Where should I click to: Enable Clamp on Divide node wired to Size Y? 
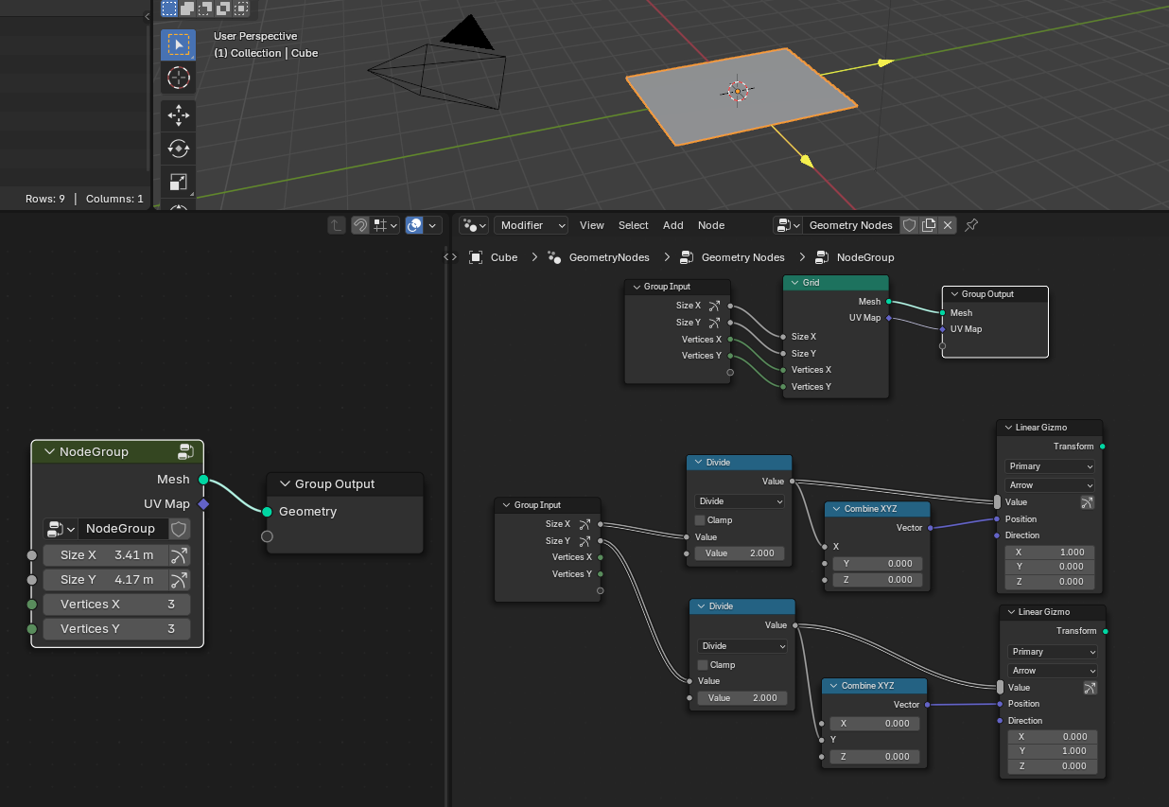click(703, 665)
